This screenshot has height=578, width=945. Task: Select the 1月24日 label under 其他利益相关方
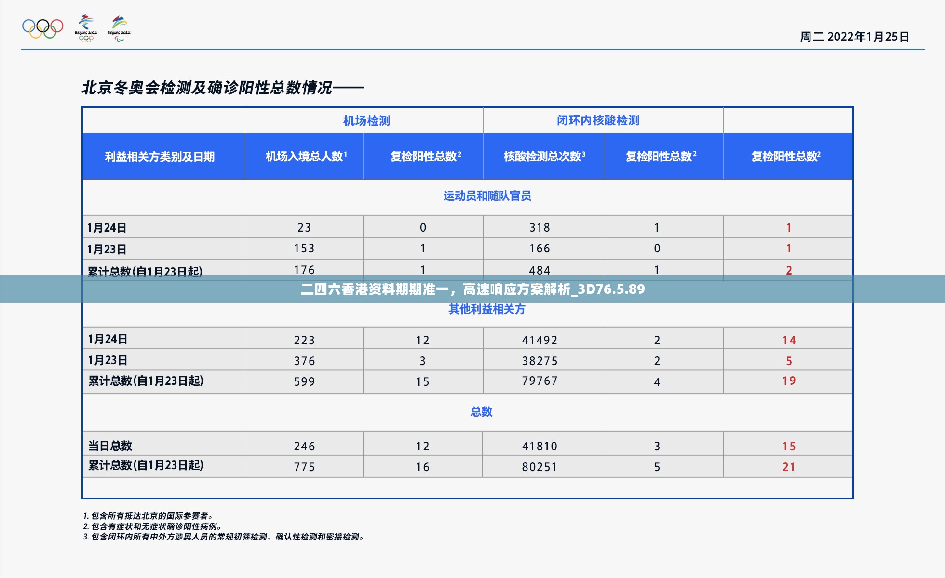click(x=108, y=339)
